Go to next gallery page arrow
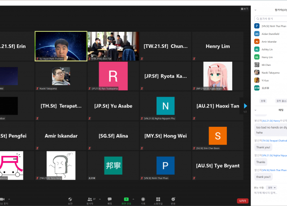This screenshot has width=287, height=206. 245,106
